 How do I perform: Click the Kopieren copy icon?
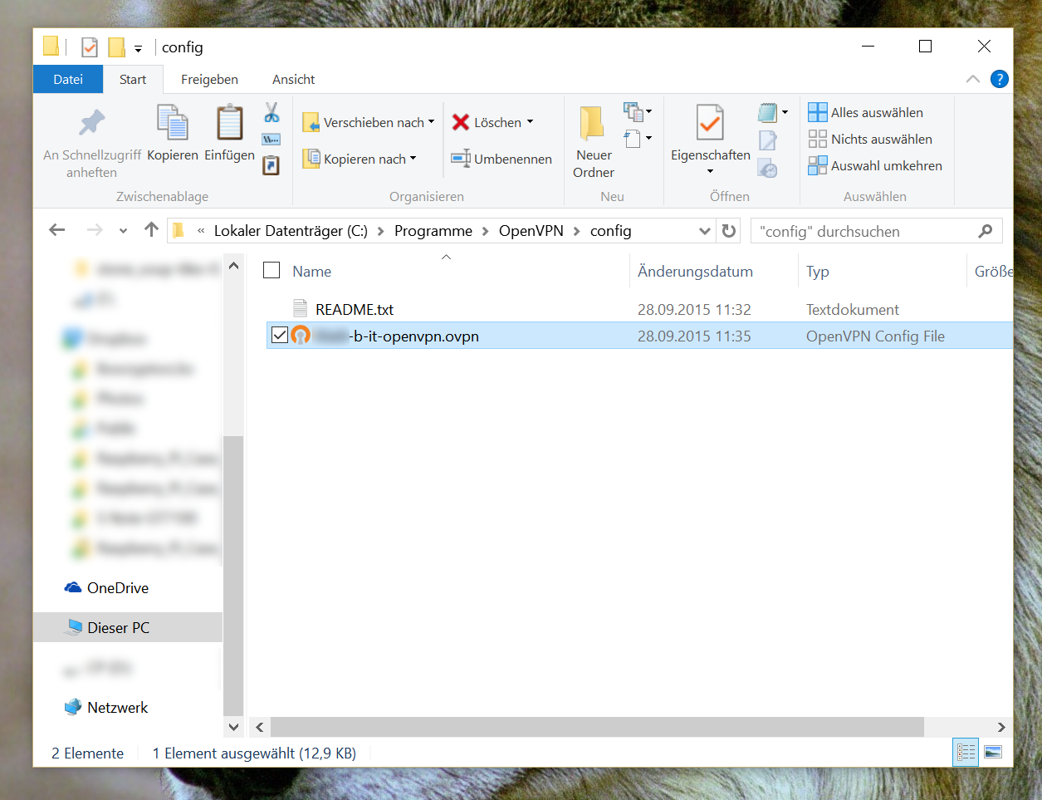[x=173, y=123]
